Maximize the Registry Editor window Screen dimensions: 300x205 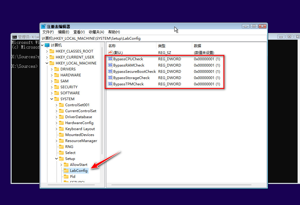coord(254,26)
